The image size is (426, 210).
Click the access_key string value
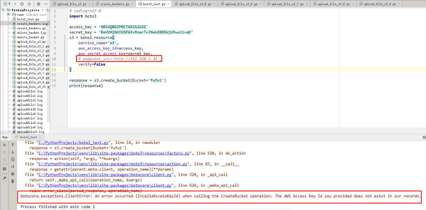tap(123, 27)
